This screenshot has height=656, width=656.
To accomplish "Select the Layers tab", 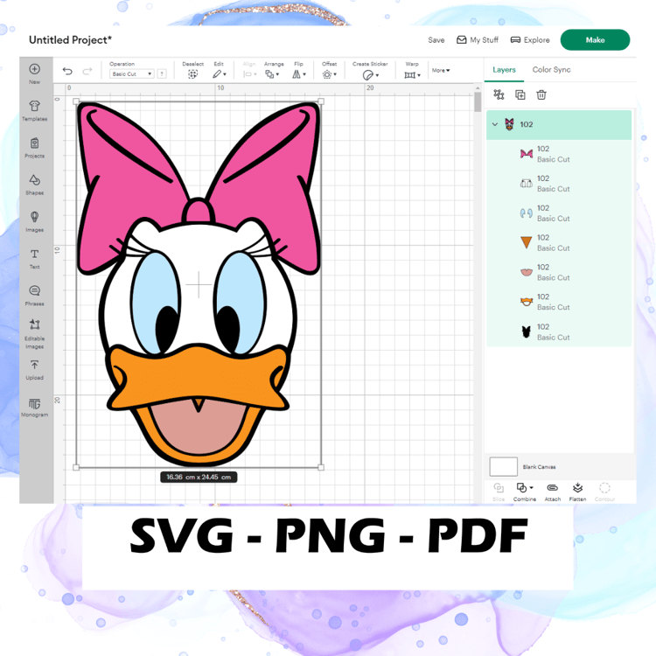I will (504, 69).
